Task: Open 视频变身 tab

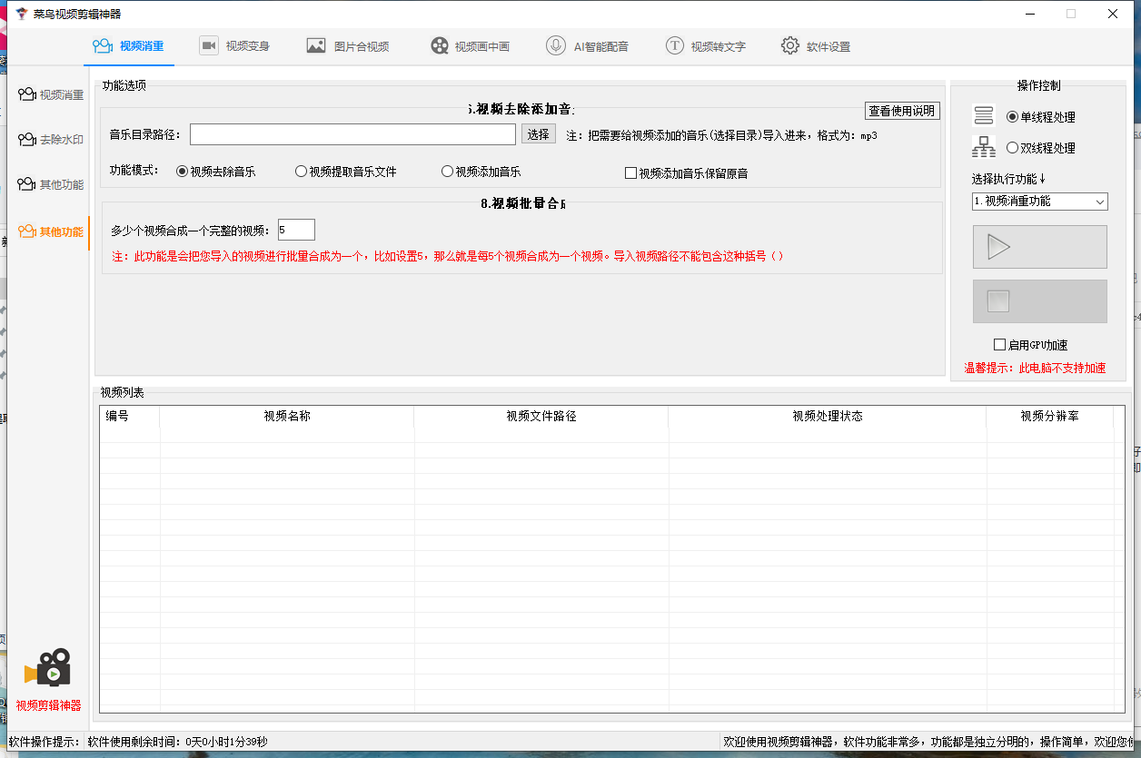Action: 234,46
